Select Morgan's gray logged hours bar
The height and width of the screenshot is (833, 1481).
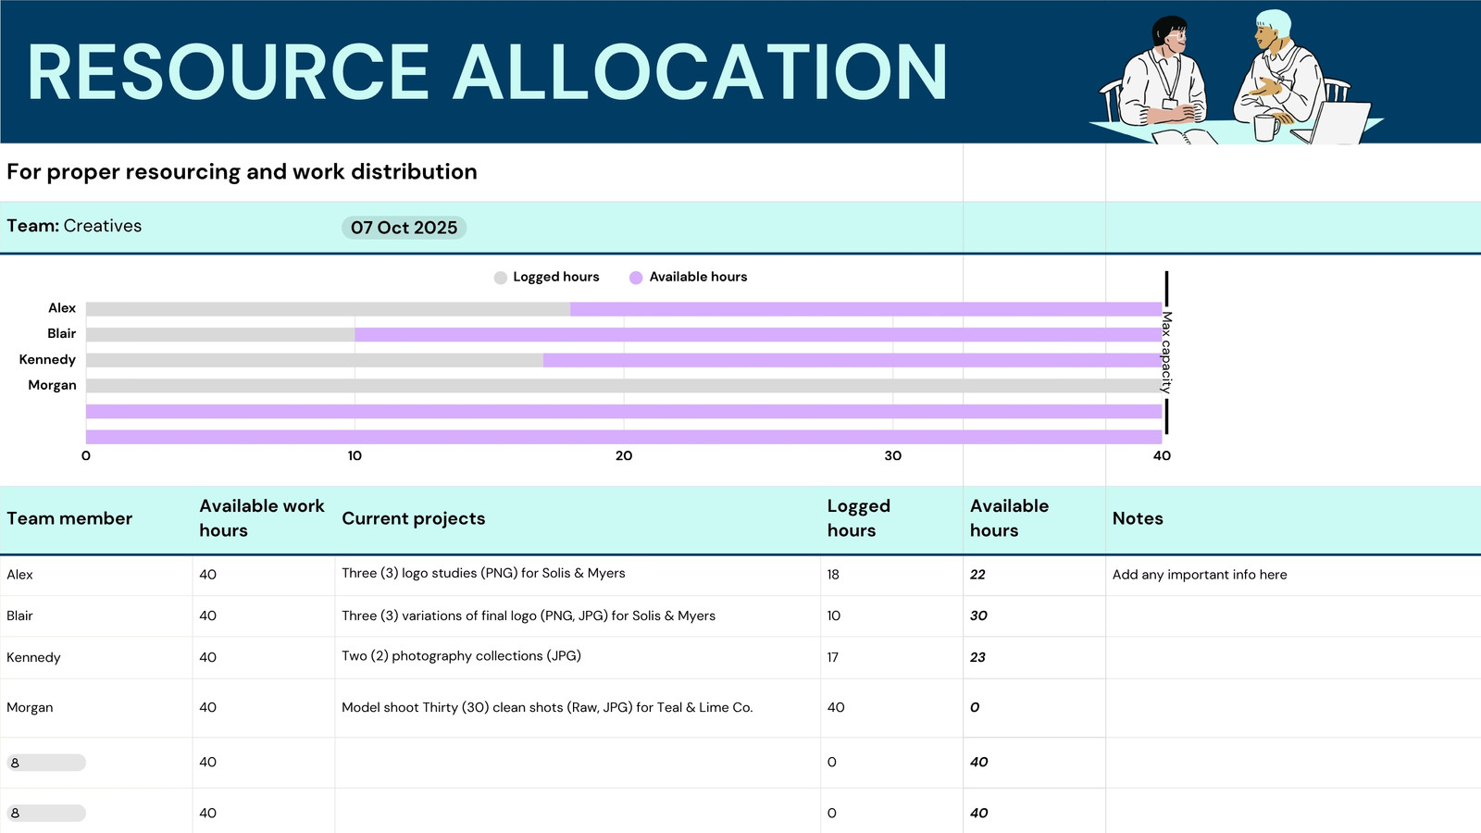[x=624, y=386]
